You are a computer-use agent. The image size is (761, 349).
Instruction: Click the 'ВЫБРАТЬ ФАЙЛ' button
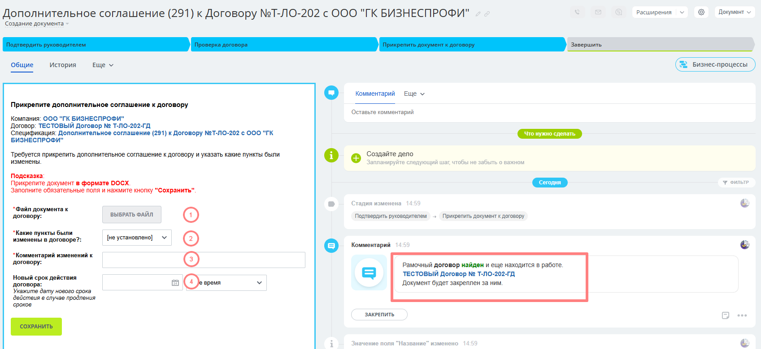pyautogui.click(x=132, y=215)
